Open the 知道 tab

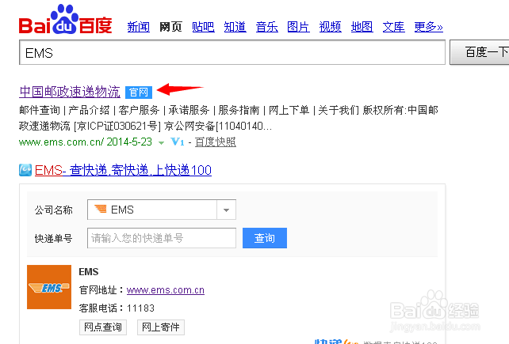(235, 27)
